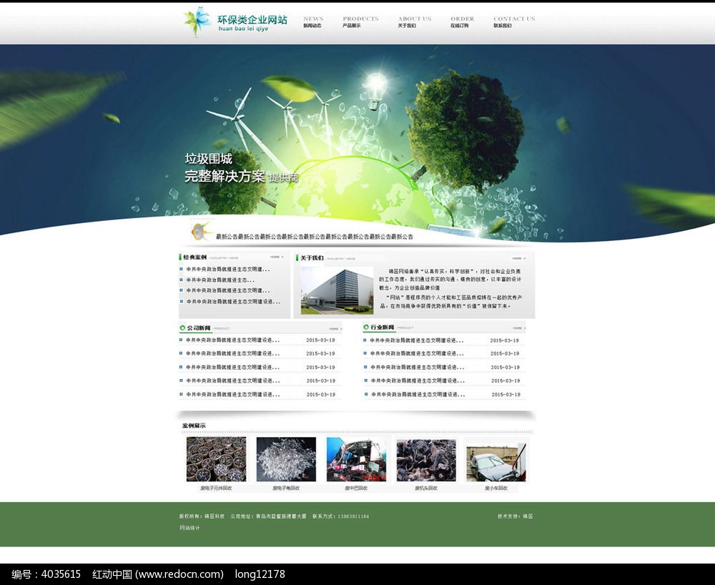Navigate to ABOUT US 关于我们

click(414, 22)
